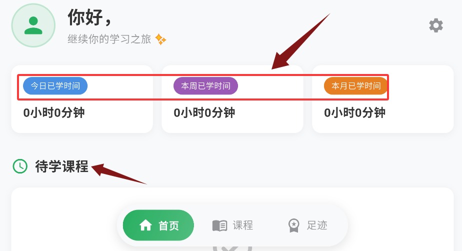Switch to the 首页 tab label
Viewport: 462px width, 251px height.
(x=168, y=225)
